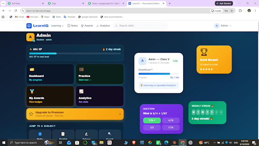The image size is (259, 146).
Task: Click the chart icon on Analytics card
Action: click(x=81, y=91)
